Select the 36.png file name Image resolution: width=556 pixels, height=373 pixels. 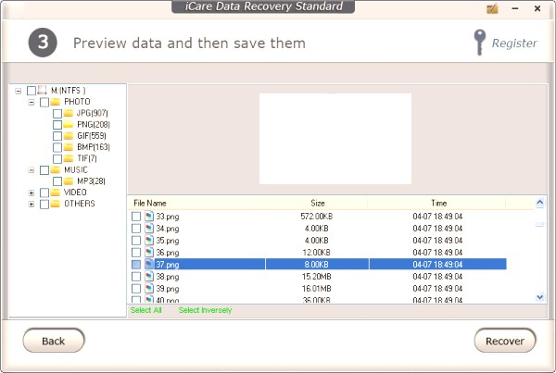point(168,253)
